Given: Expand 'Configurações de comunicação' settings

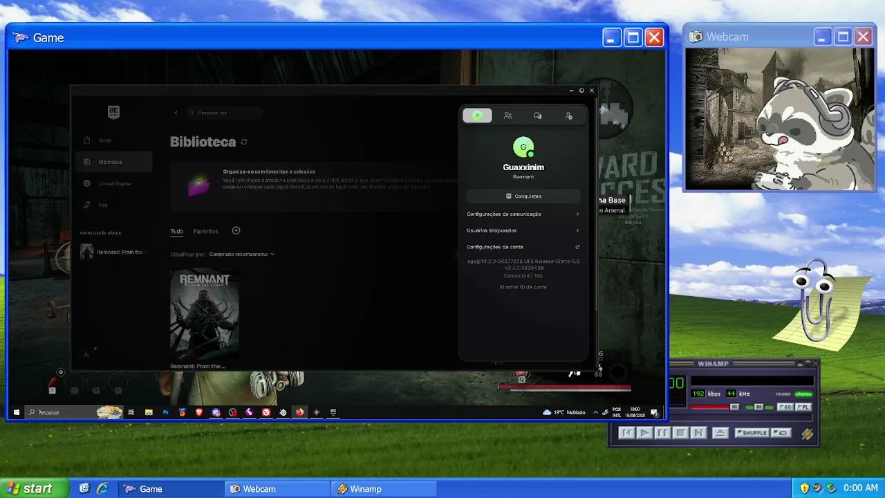Looking at the screenshot, I should 523,214.
